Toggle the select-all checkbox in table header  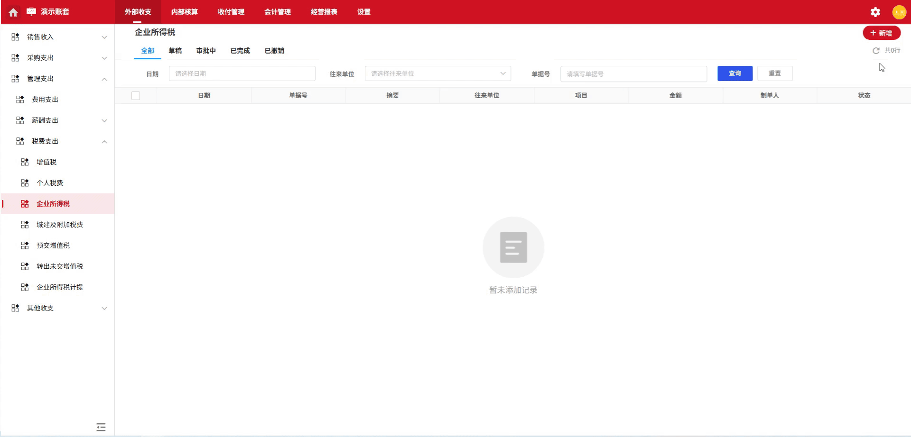click(136, 95)
